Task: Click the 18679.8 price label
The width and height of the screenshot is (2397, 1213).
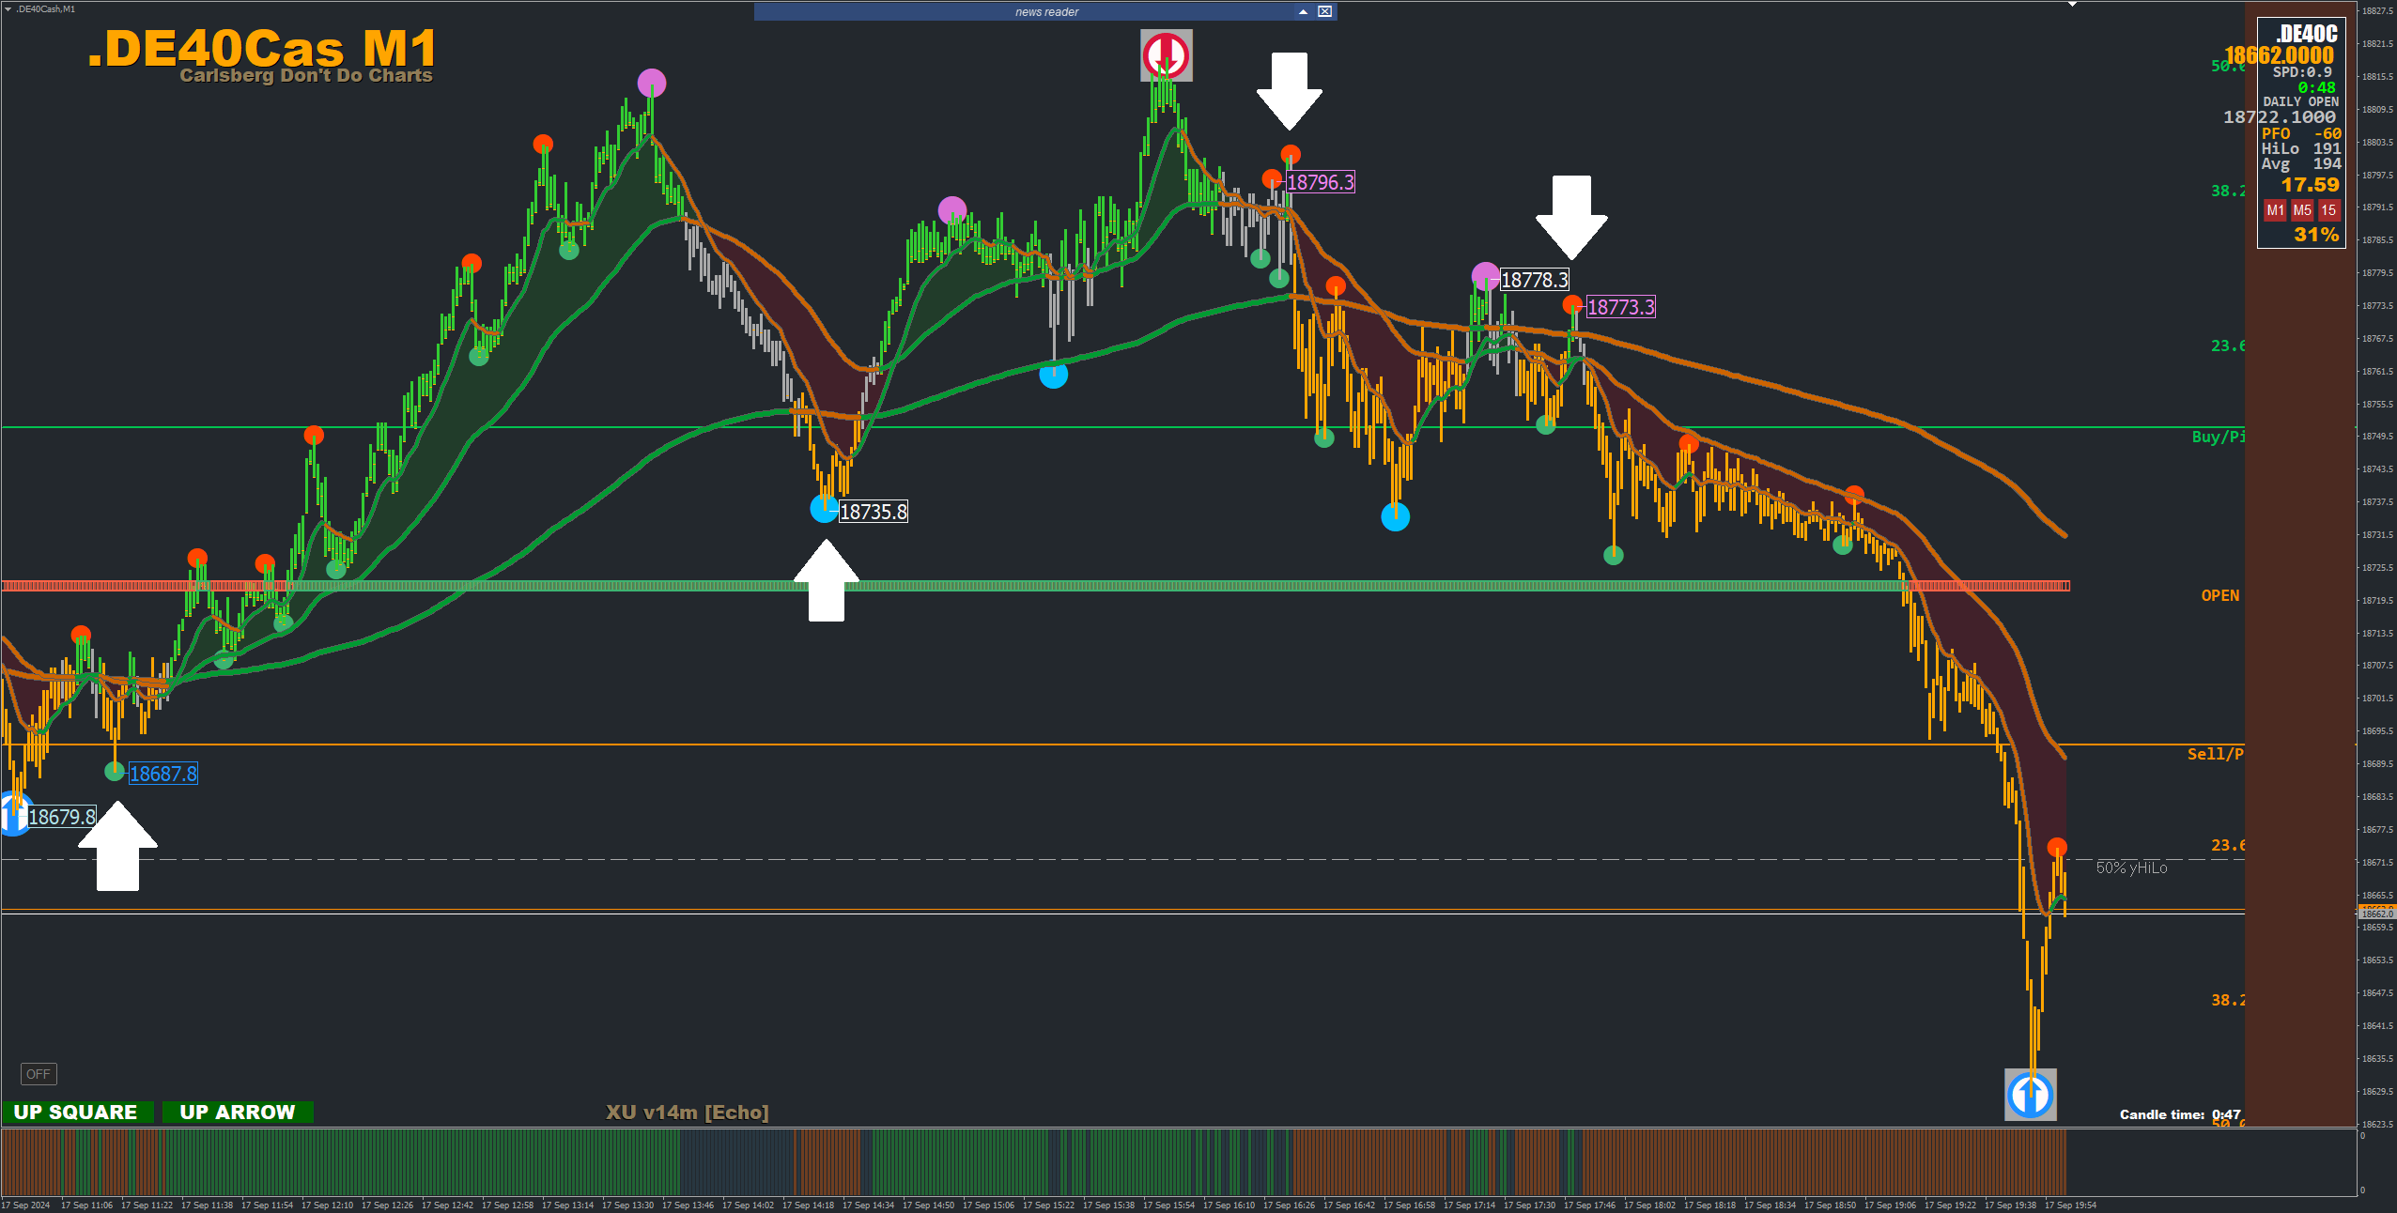Action: click(x=62, y=817)
